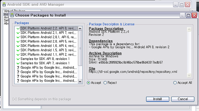Close the Android SDK and AVD Manager window
Viewport: 199px width, 111px height.
tap(188, 5)
